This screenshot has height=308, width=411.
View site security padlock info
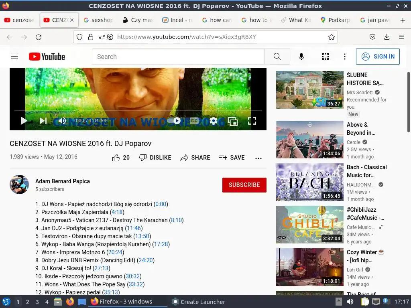(x=91, y=37)
